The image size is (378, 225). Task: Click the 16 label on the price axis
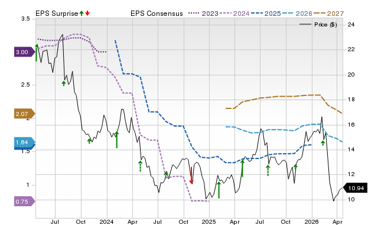point(351,124)
